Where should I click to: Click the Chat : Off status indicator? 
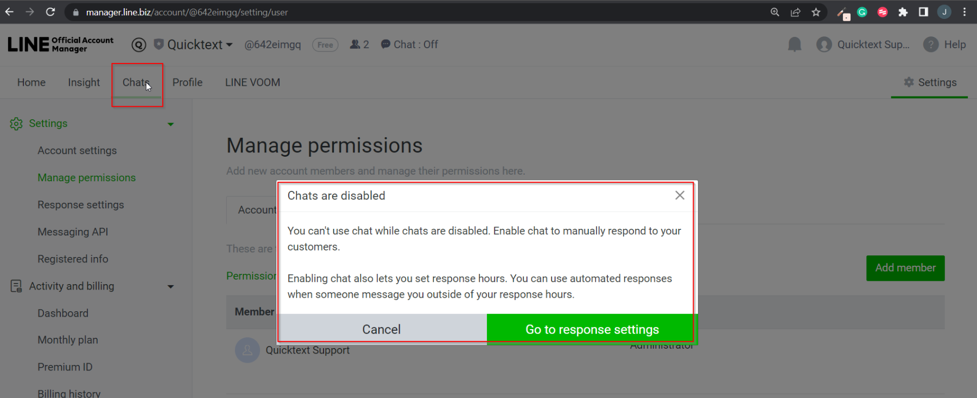409,44
